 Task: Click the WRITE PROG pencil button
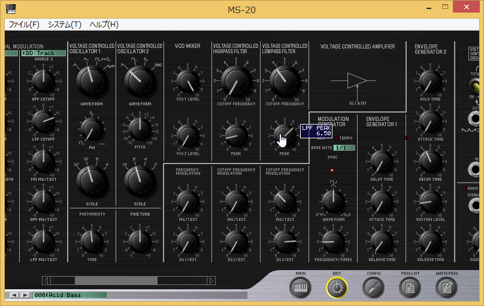tap(446, 288)
